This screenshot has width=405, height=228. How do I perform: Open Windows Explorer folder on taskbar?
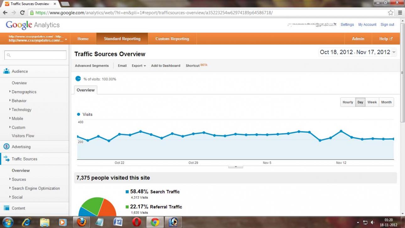pos(45,222)
